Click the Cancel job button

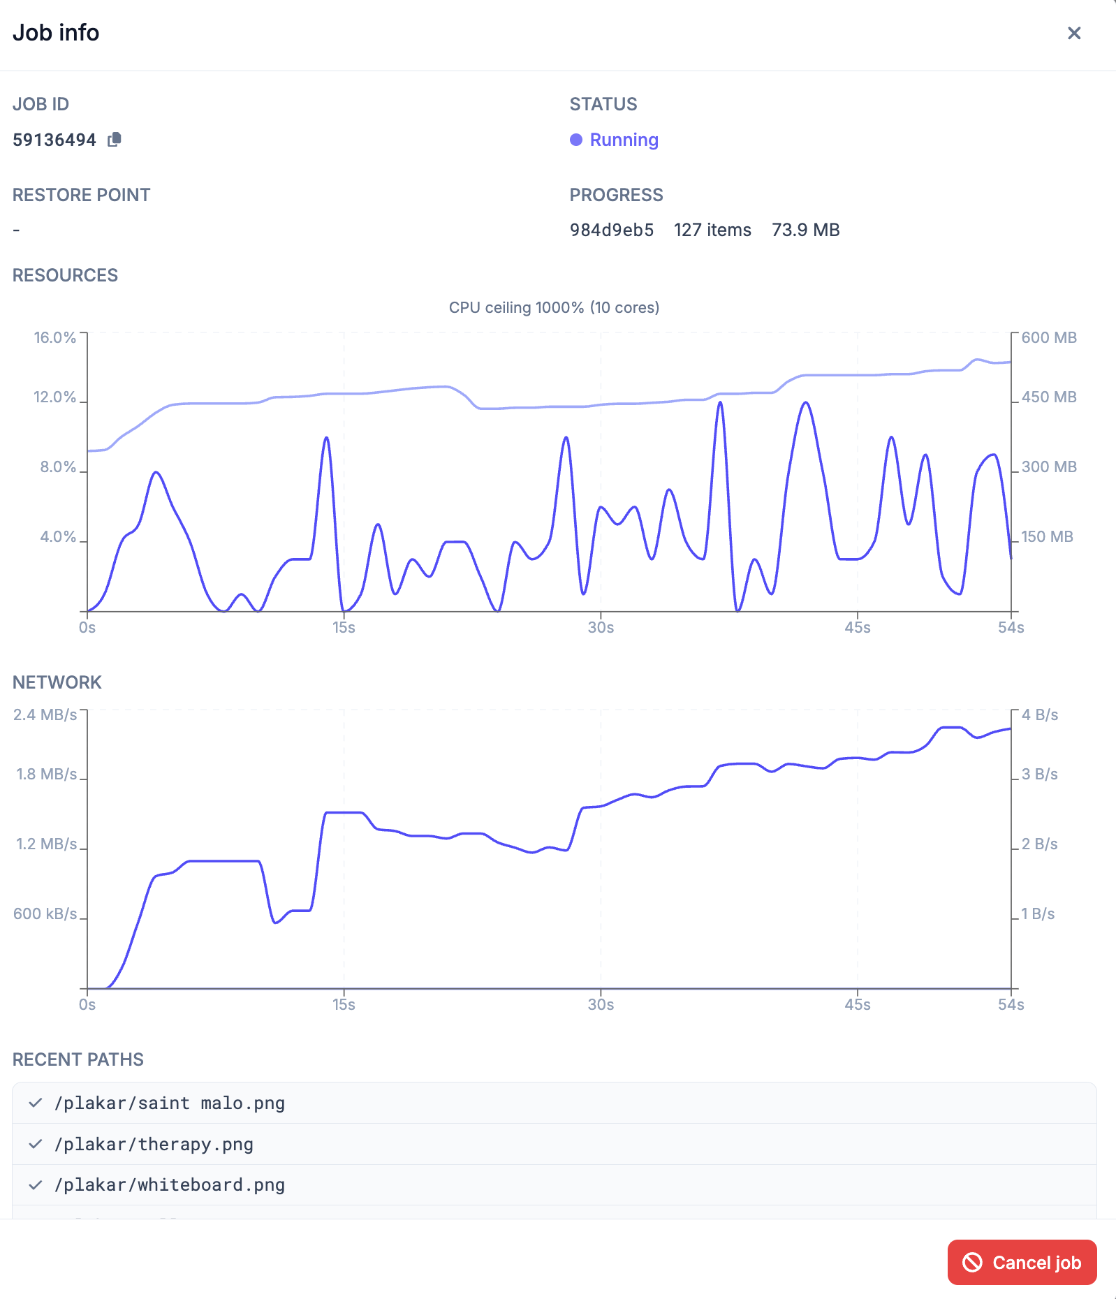pyautogui.click(x=1022, y=1262)
